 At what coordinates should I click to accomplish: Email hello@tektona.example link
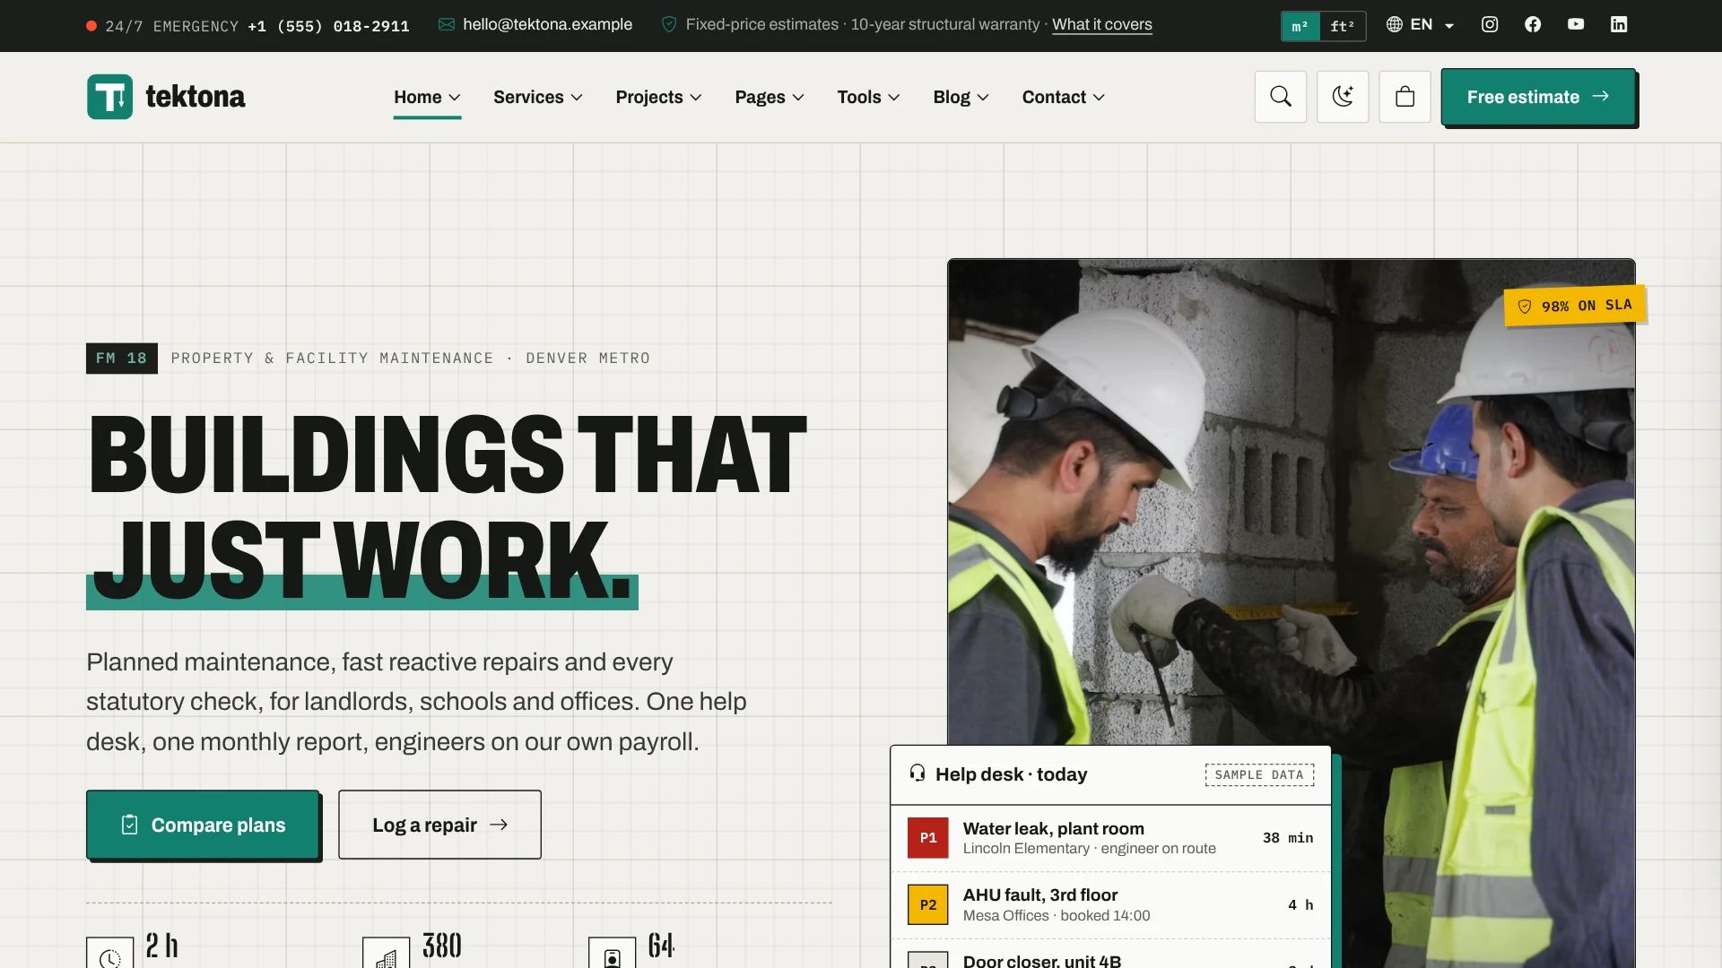[x=547, y=25]
